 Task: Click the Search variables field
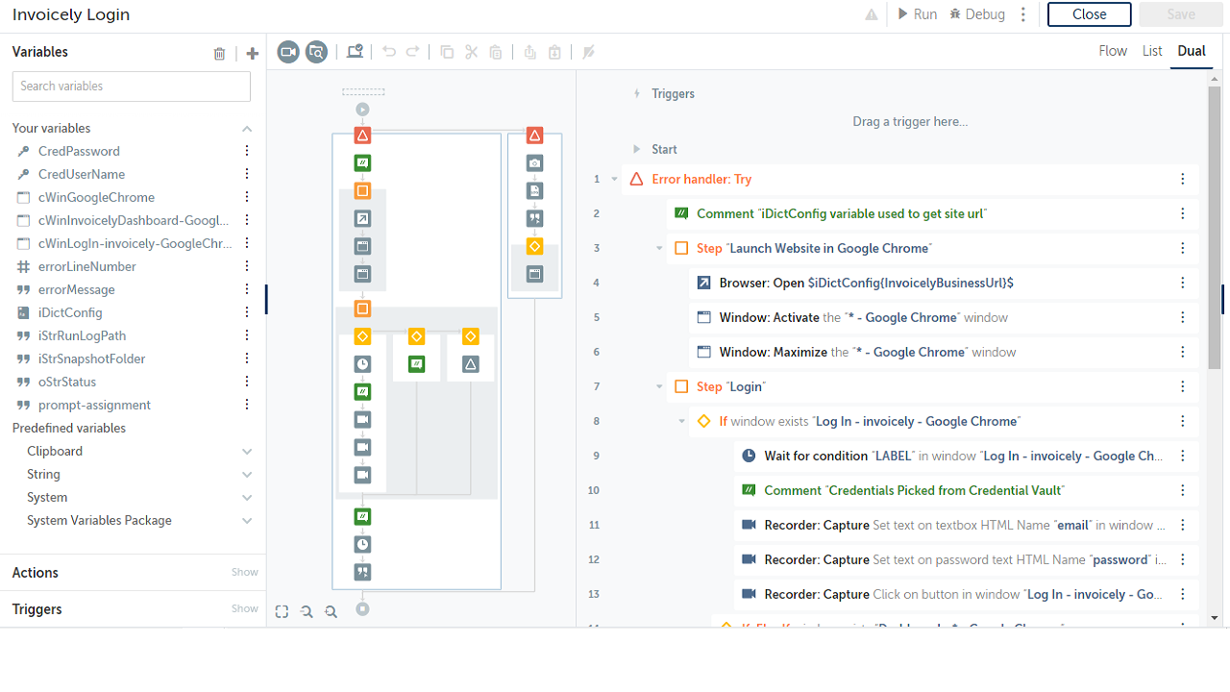coord(132,86)
